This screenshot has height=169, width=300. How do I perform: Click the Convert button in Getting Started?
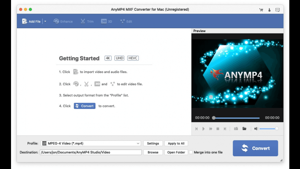click(x=84, y=106)
